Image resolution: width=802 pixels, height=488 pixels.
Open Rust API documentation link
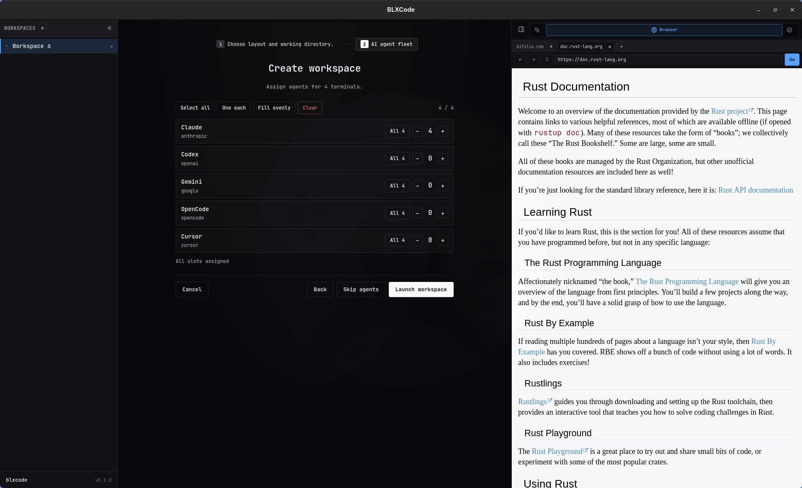(756, 190)
